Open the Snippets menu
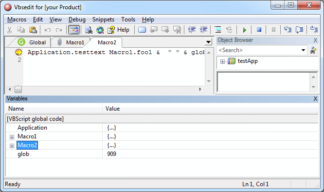Image resolution: width=324 pixels, height=192 pixels. [x=103, y=19]
